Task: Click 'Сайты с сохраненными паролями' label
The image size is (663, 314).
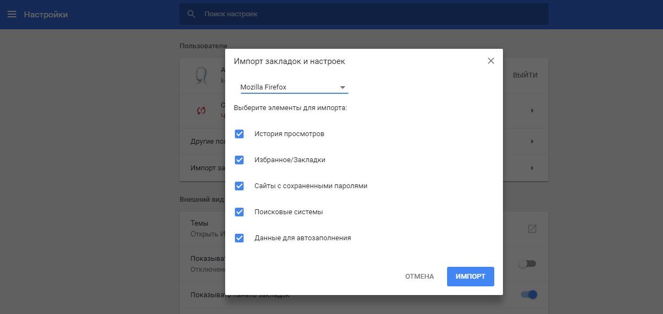Action: pos(311,186)
